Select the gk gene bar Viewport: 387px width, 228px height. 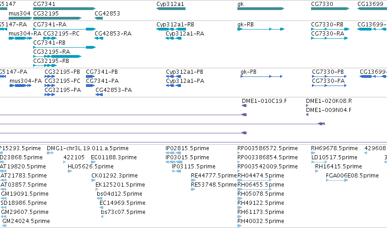pos(261,9)
